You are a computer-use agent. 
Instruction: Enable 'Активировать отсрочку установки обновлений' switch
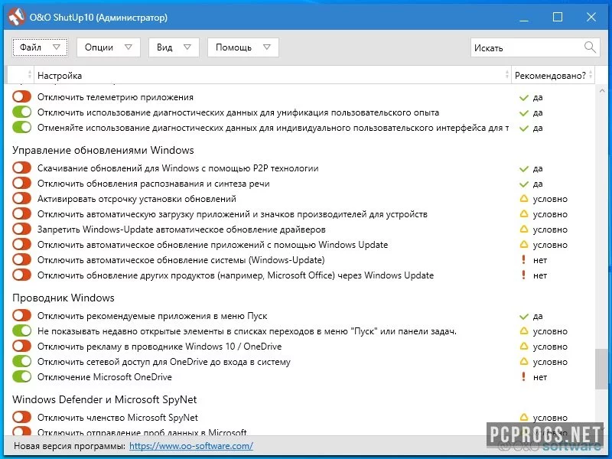coord(21,198)
